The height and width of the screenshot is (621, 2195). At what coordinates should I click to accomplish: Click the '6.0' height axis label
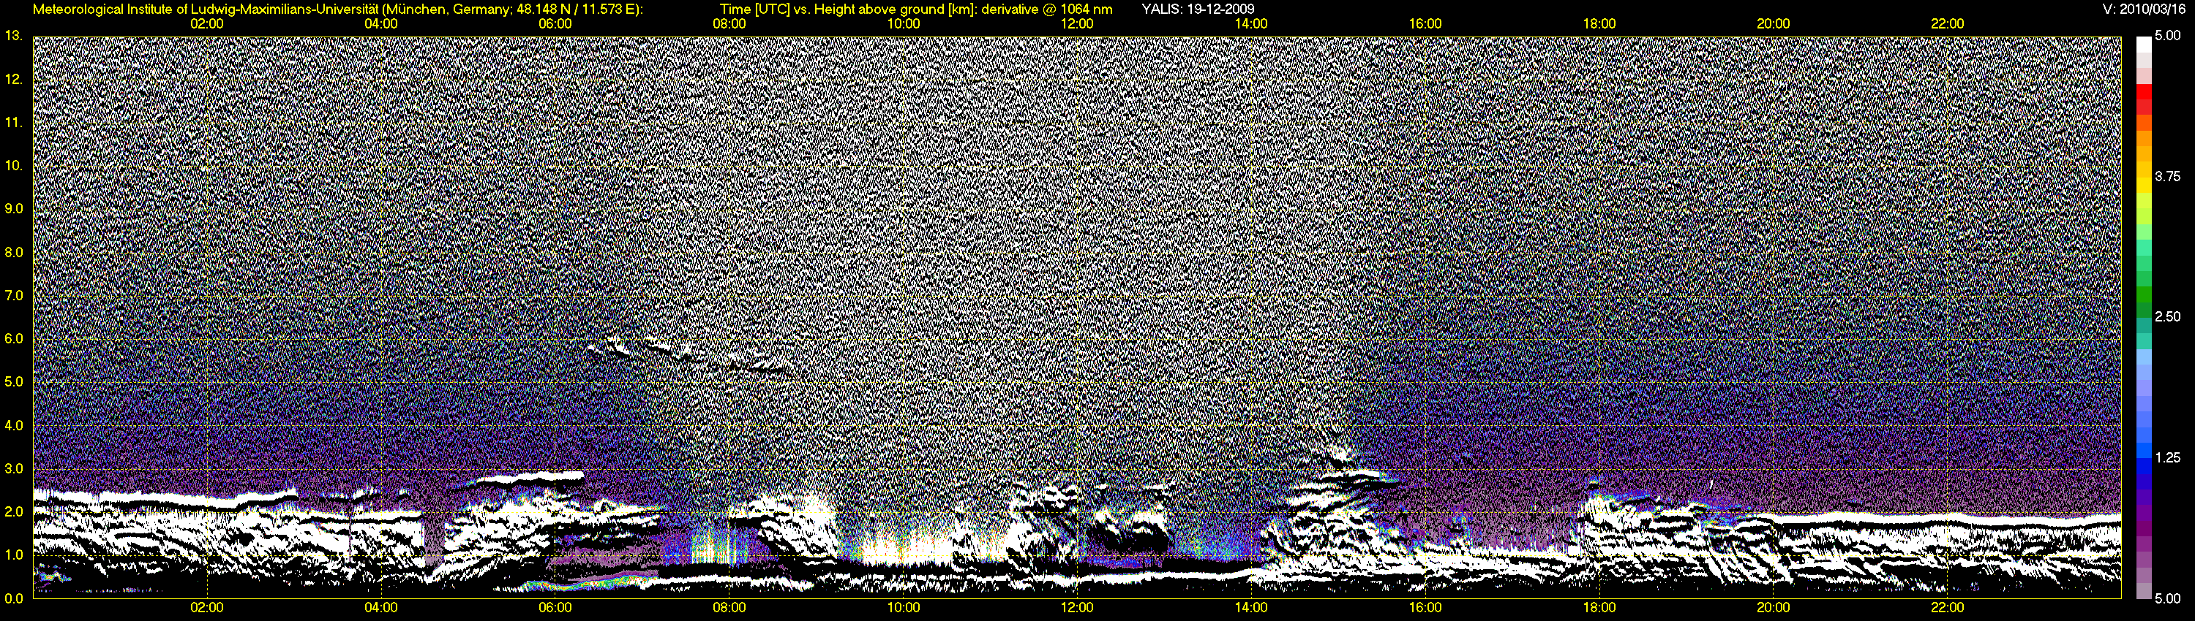(14, 338)
